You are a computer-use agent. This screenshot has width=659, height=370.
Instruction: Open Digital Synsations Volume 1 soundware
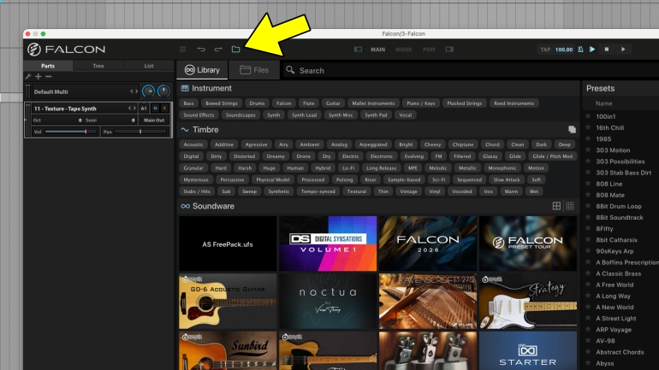point(328,244)
